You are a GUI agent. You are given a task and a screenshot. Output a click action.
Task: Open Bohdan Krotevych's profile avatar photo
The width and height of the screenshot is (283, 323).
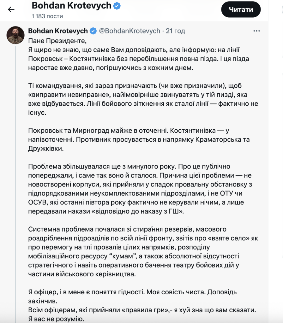coord(15,35)
